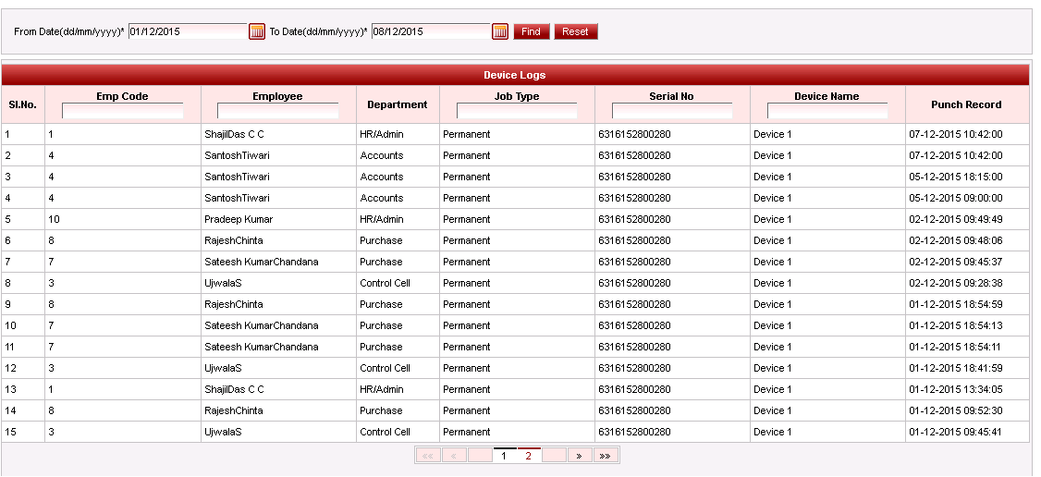Go to the previous page arrow
The width and height of the screenshot is (1041, 477).
454,456
